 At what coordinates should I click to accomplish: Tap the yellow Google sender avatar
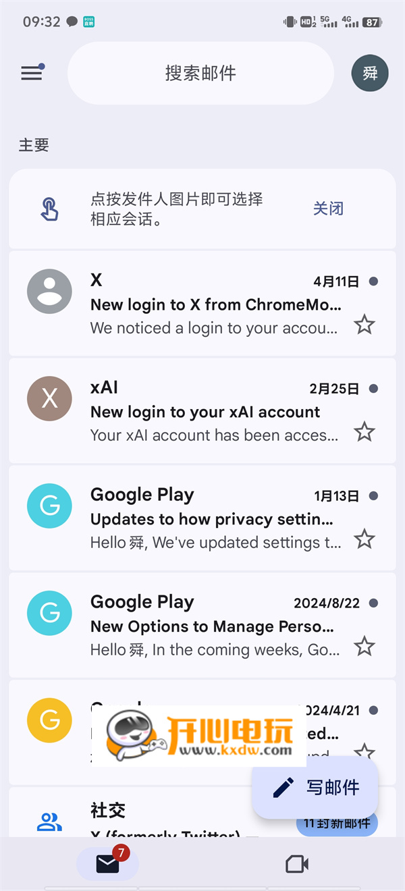49,721
